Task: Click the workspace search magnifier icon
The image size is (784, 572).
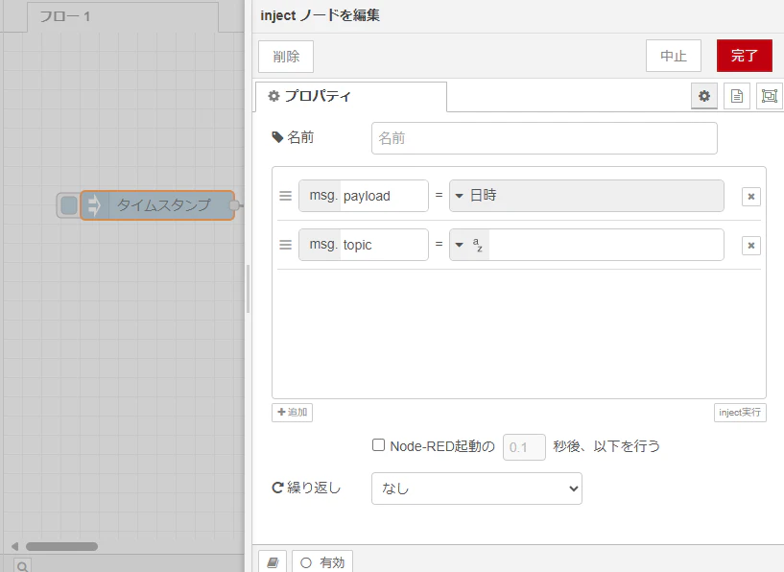Action: point(22,566)
